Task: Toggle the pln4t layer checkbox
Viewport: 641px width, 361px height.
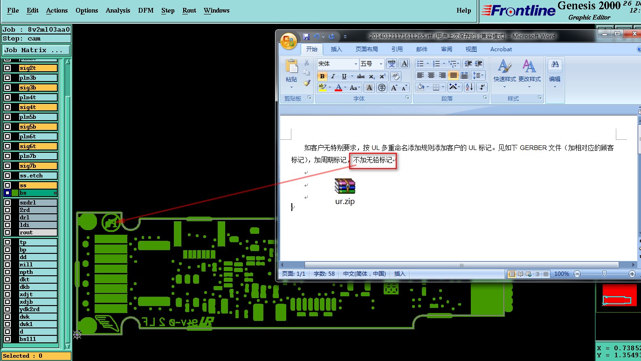Action: (x=7, y=97)
